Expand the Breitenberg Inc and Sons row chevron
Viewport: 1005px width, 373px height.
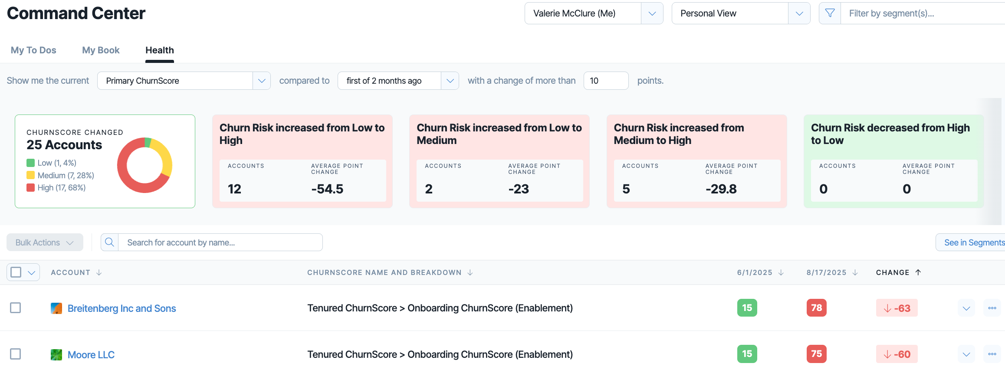click(x=966, y=308)
